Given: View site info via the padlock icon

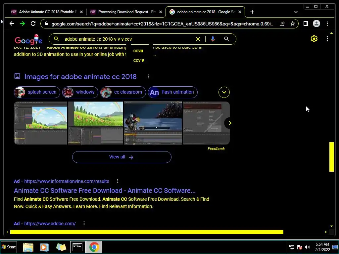Looking at the screenshot, I should pyautogui.click(x=46, y=23).
